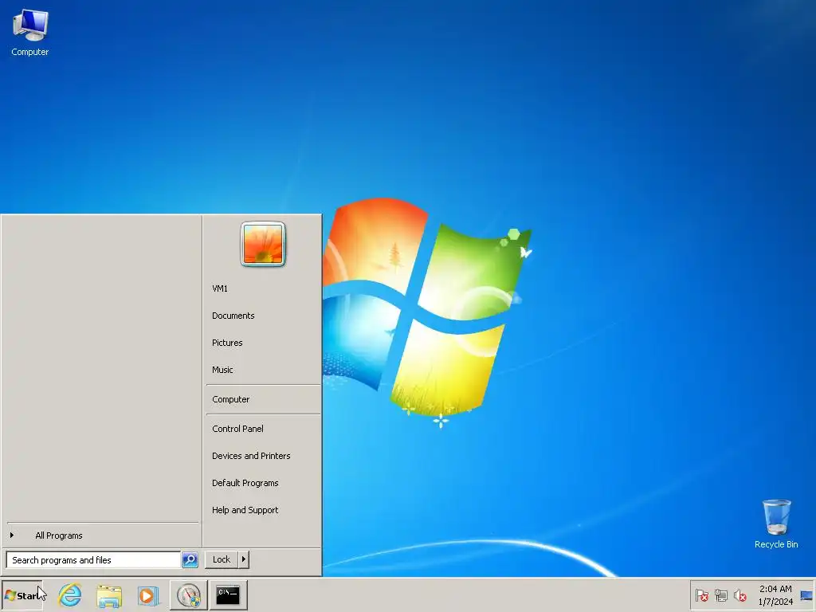Open Default Programs

pyautogui.click(x=263, y=483)
